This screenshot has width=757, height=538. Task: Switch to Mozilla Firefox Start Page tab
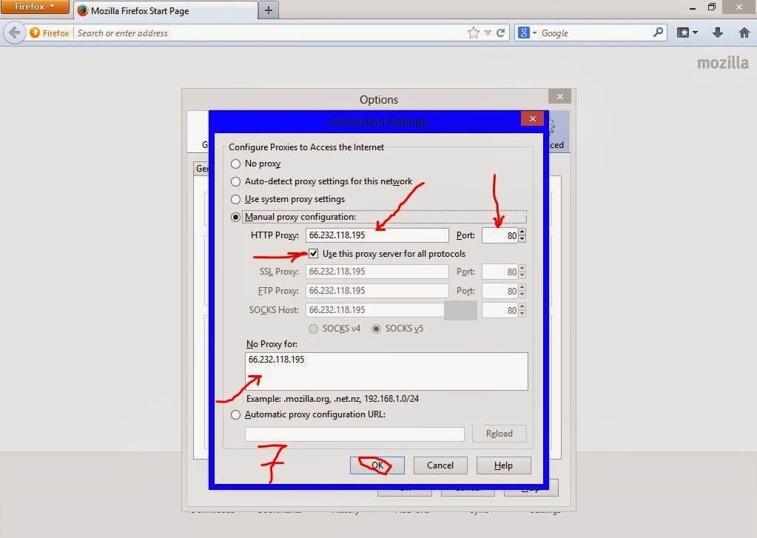tap(163, 10)
